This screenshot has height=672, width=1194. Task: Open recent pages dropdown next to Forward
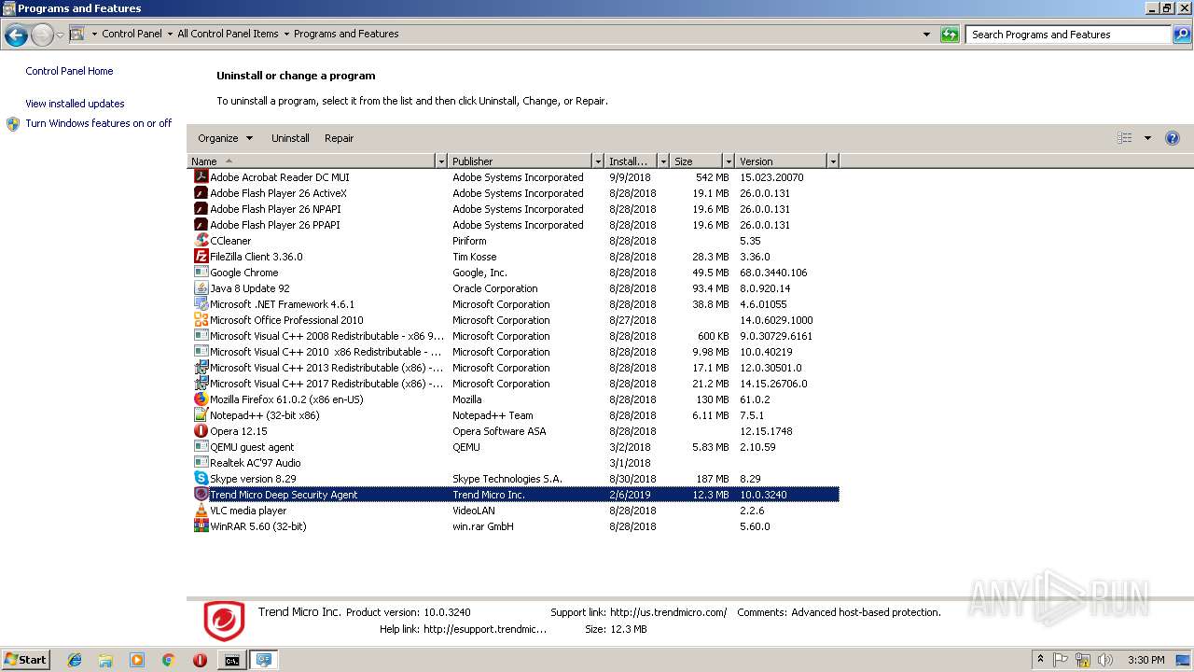[x=61, y=35]
